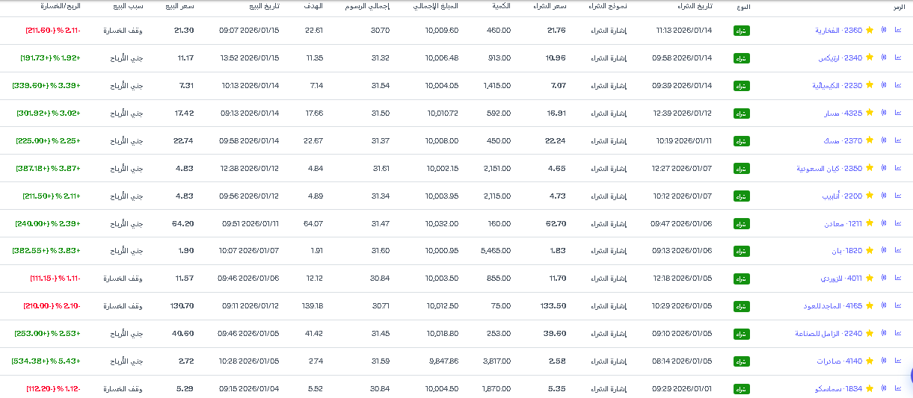Sort by سعر البيع column header
Image resolution: width=913 pixels, height=398 pixels.
(x=179, y=6)
